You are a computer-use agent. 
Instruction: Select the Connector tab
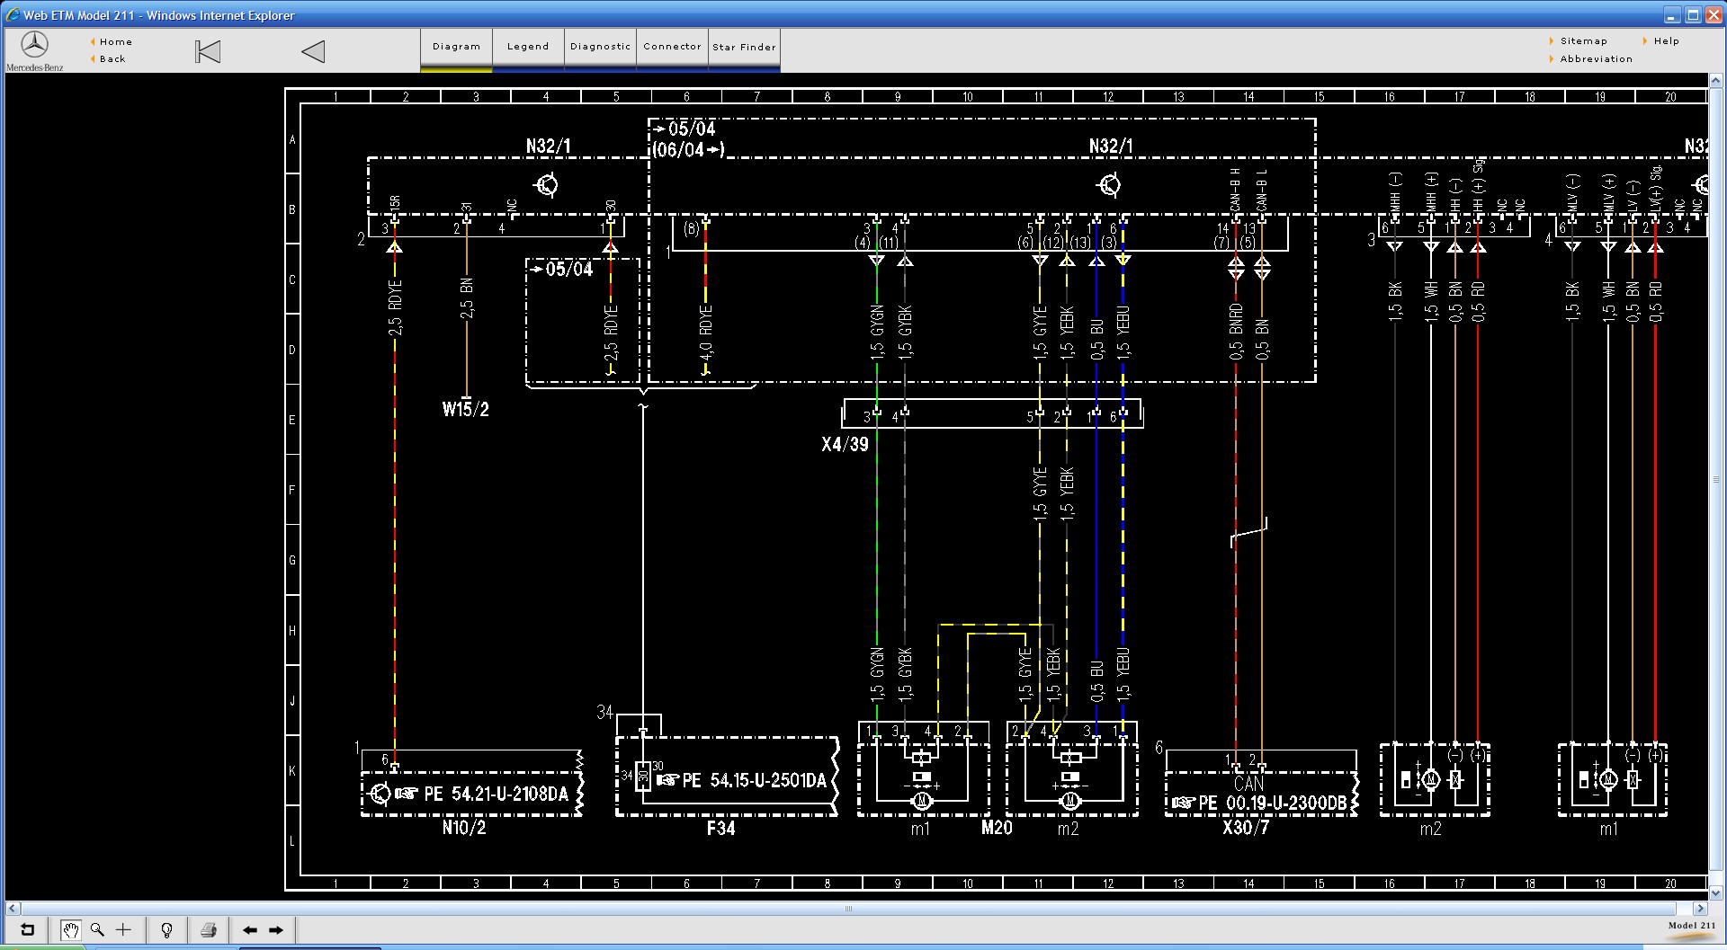pyautogui.click(x=672, y=47)
